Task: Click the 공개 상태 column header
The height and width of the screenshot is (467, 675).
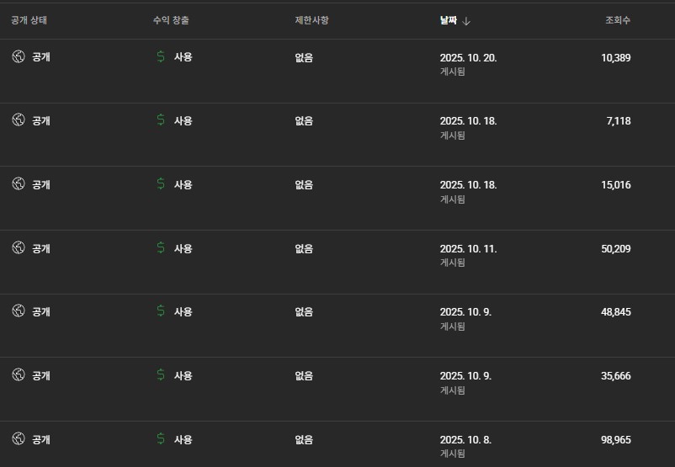Action: 29,20
